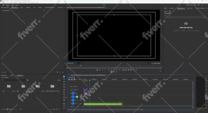Viewport: 208px width, 113px height.
Task: Open the Sequence menu
Action: [11, 3]
